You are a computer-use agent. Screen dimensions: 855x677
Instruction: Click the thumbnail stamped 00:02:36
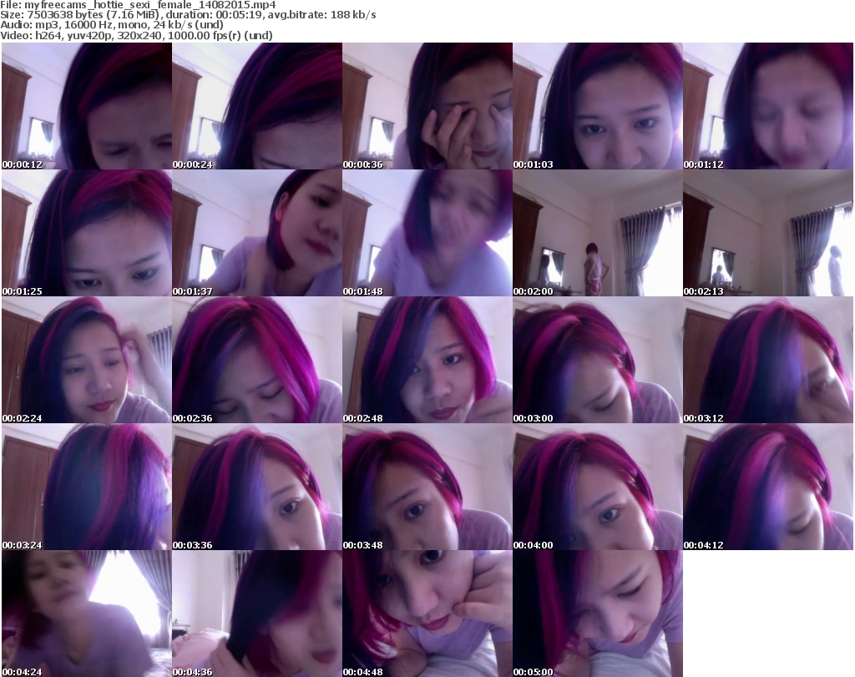point(257,360)
